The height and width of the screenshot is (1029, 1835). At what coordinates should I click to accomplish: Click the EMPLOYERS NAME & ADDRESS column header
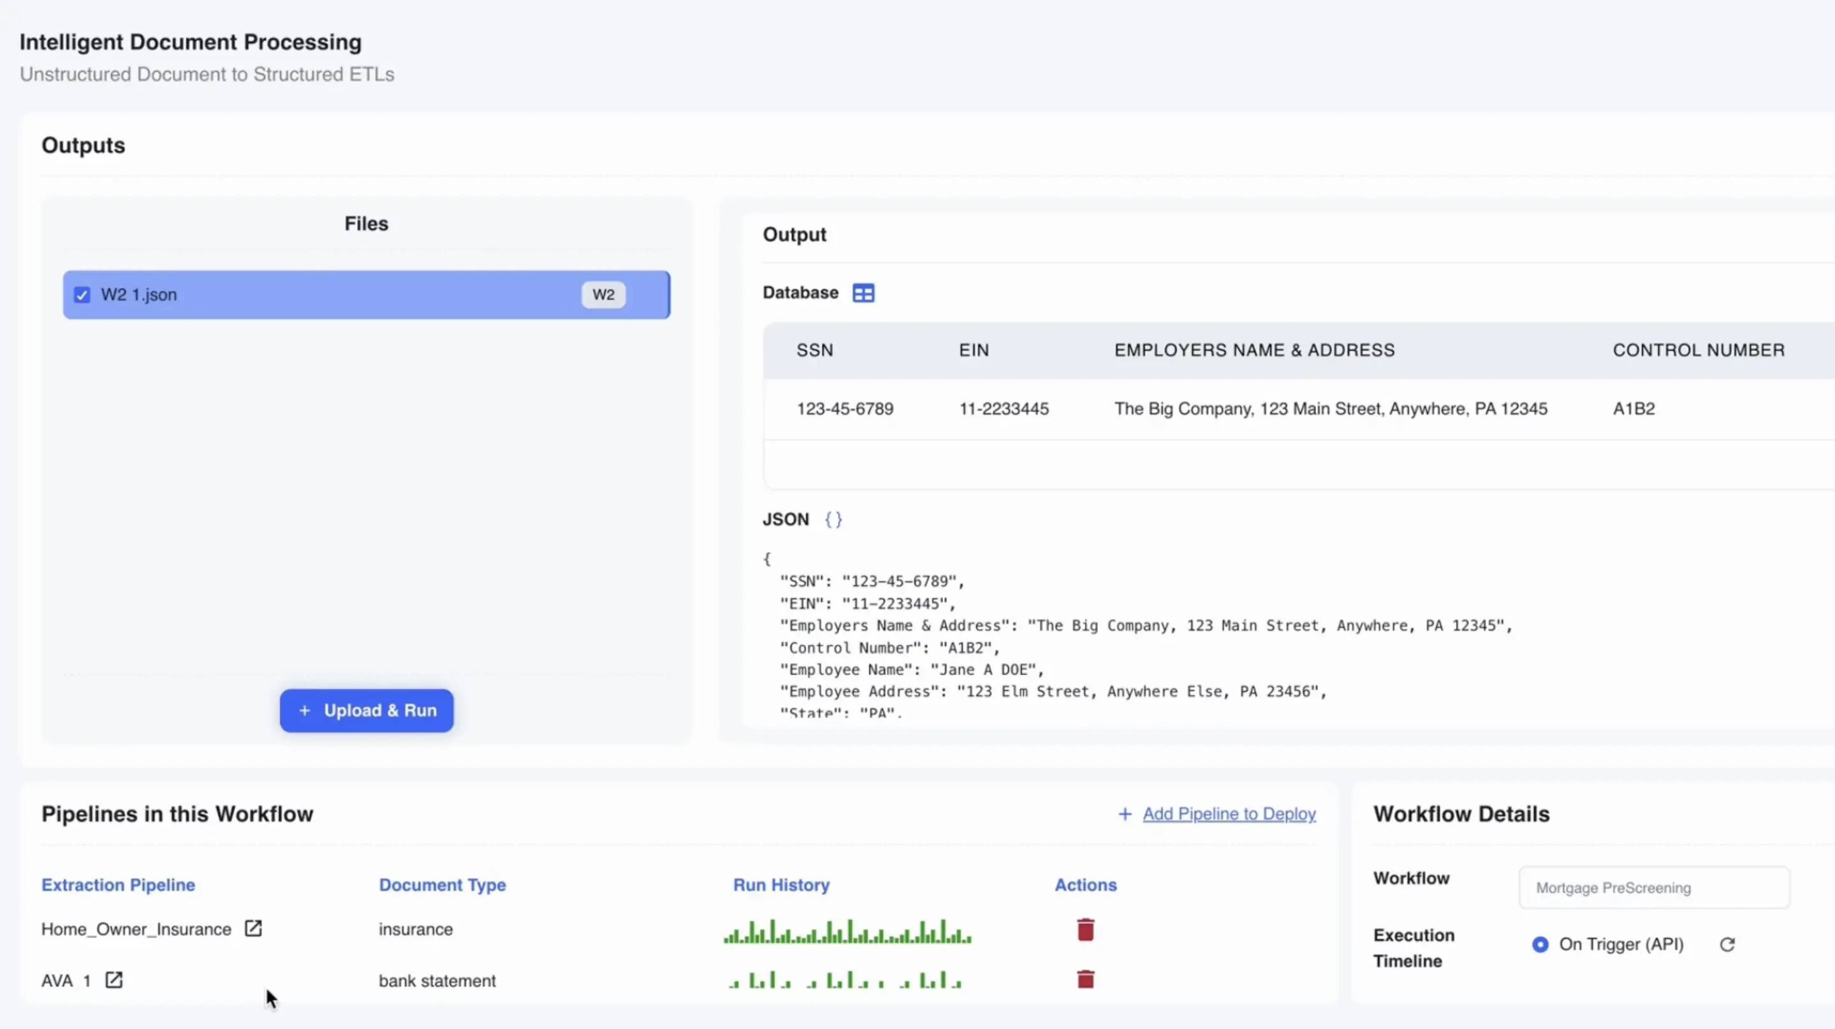coord(1254,351)
